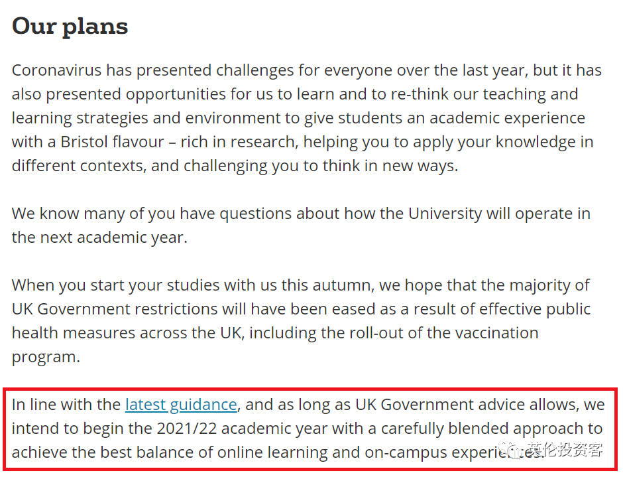Click the text "the next academic year."

pyautogui.click(x=99, y=238)
